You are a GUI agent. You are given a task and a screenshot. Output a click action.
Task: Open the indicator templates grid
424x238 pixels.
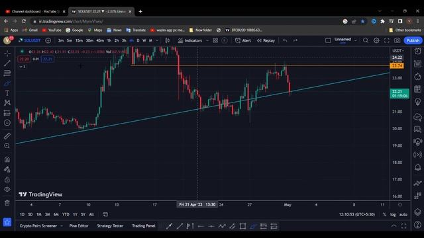click(x=215, y=40)
